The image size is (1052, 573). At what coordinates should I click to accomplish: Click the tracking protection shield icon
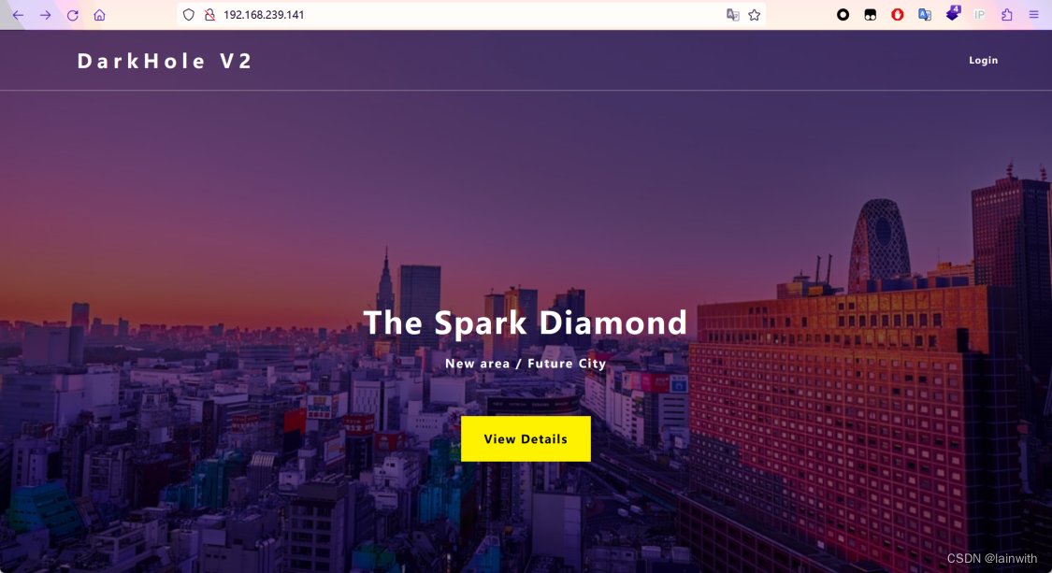point(189,15)
